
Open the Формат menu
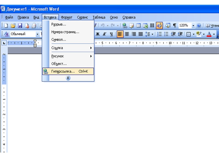67,17
